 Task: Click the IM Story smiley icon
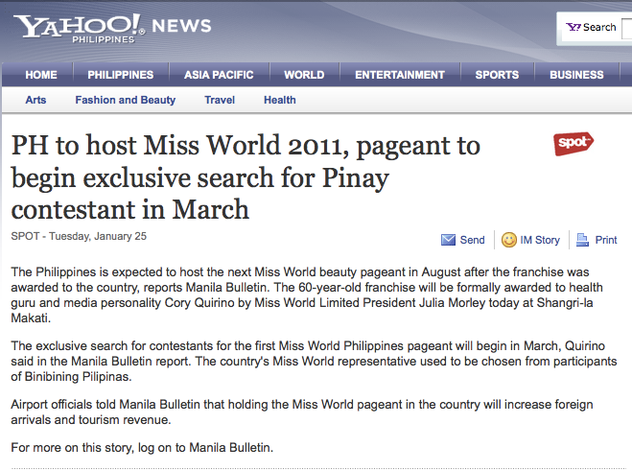(508, 240)
